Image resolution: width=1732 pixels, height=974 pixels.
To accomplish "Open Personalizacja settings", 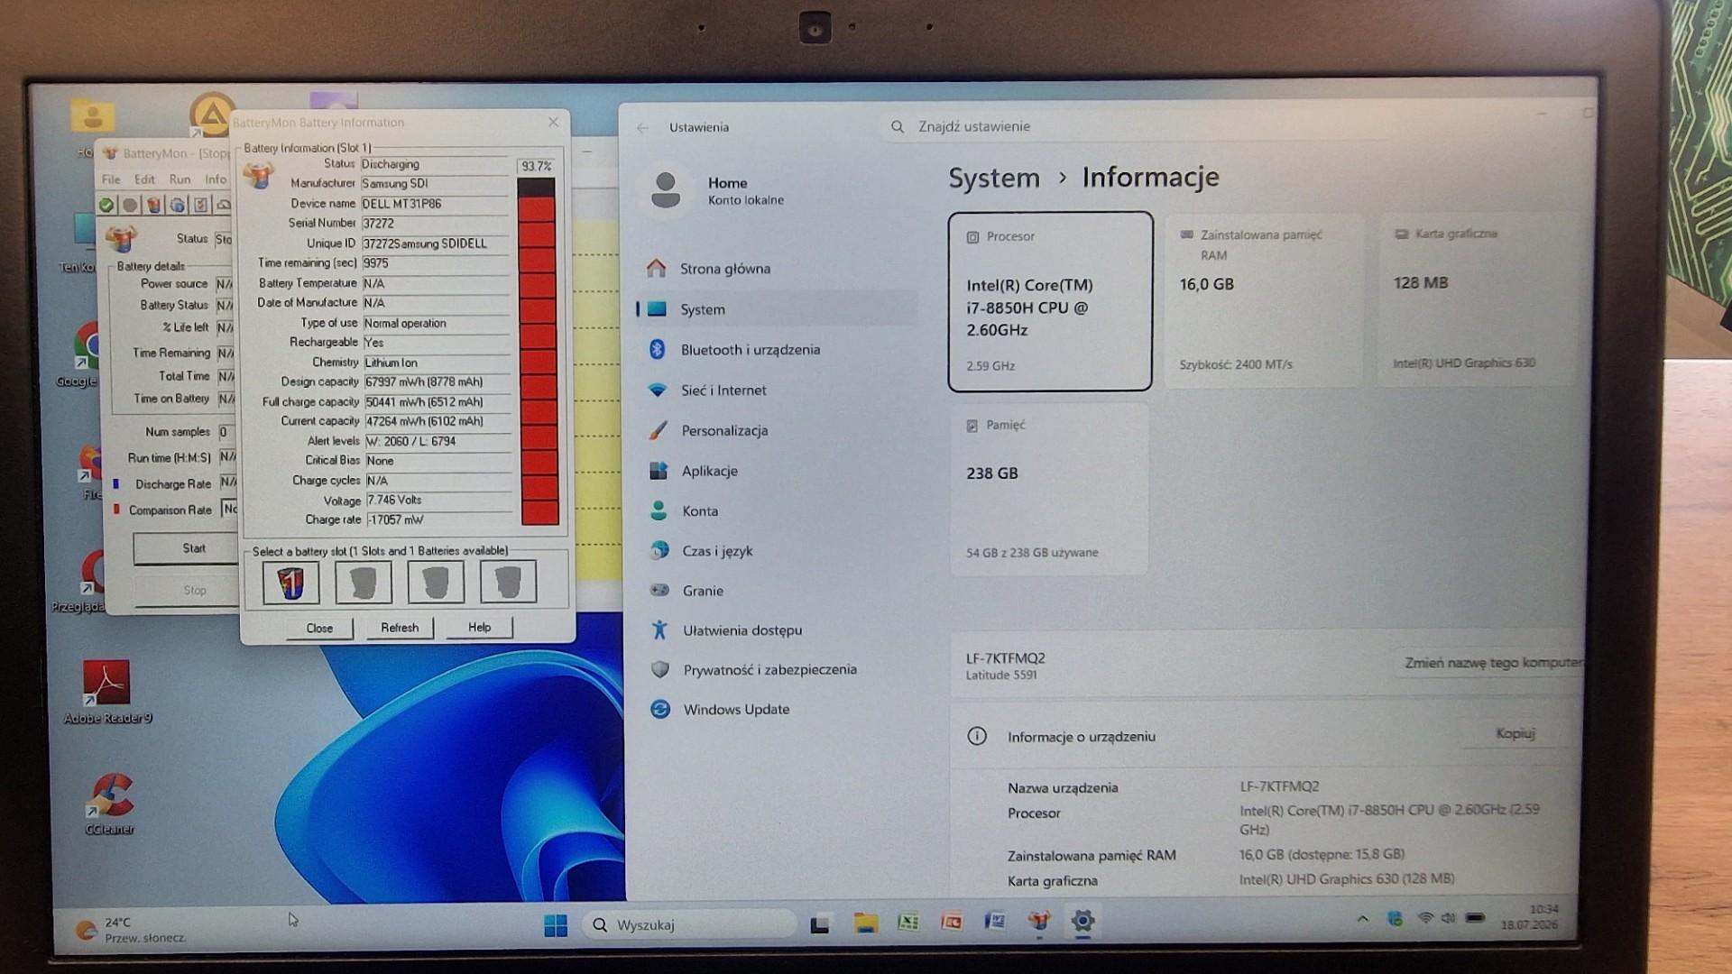I will 724,431.
